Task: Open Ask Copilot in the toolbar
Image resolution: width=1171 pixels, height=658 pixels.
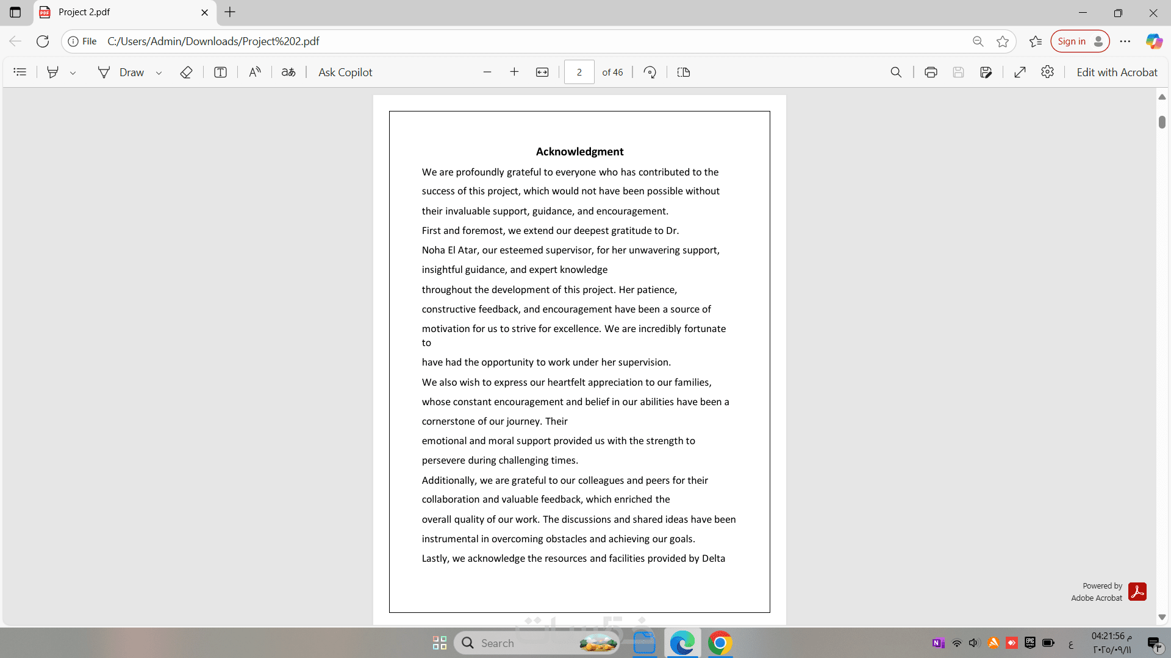Action: click(x=345, y=72)
